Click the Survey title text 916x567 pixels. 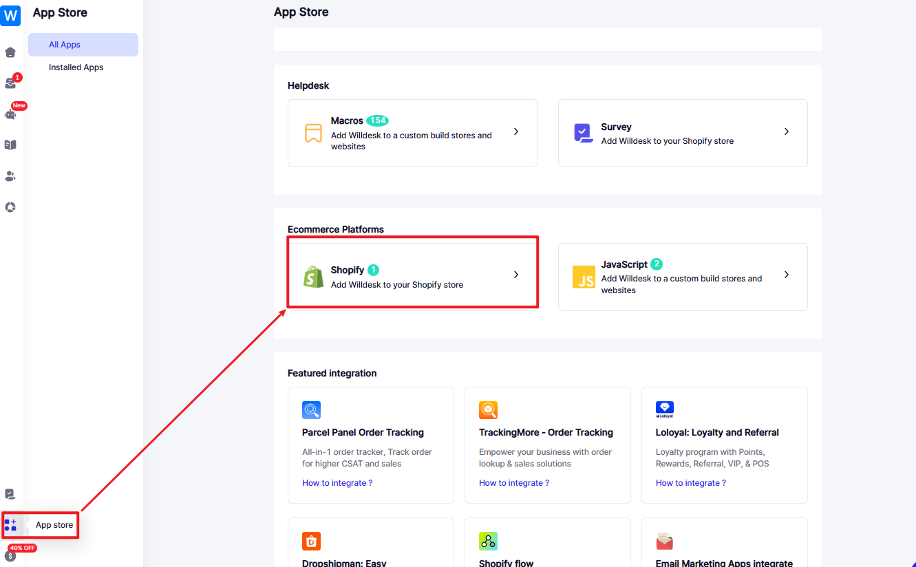click(x=616, y=127)
